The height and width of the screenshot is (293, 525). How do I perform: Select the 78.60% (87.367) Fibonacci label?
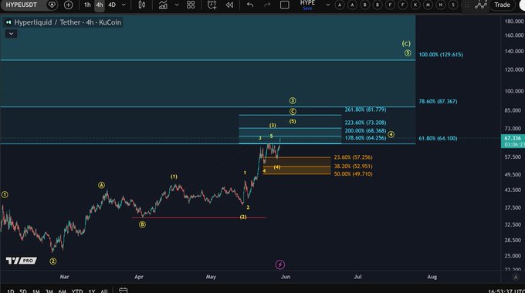[438, 101]
